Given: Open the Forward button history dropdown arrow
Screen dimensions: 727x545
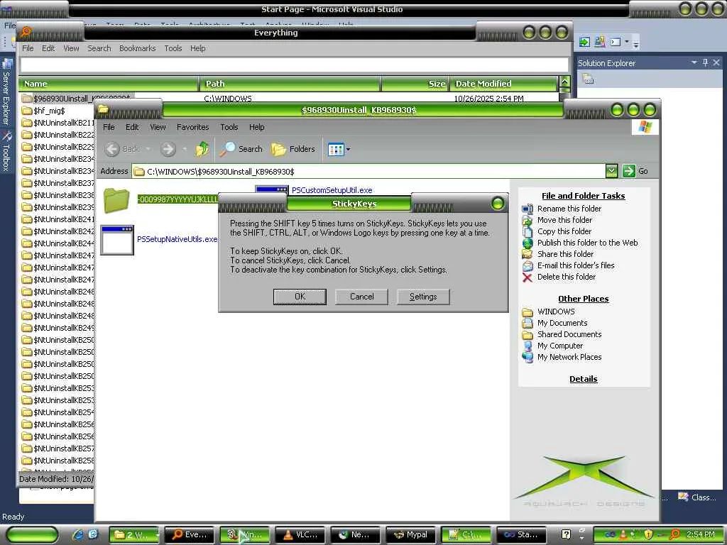Looking at the screenshot, I should click(x=185, y=149).
